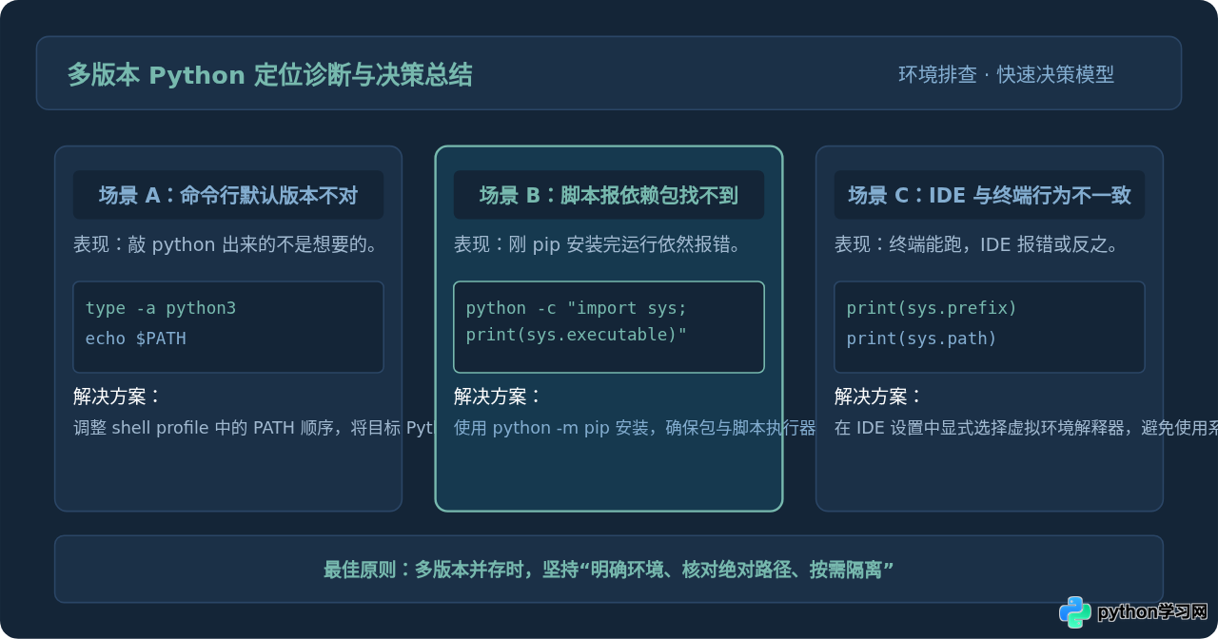The height and width of the screenshot is (639, 1218).
Task: Click the subtitle '环境排查 · 快速决策模型'
Action: (1006, 74)
